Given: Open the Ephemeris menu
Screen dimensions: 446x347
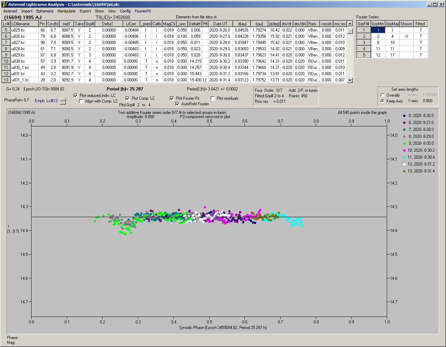Looking at the screenshot, I should tap(45, 11).
